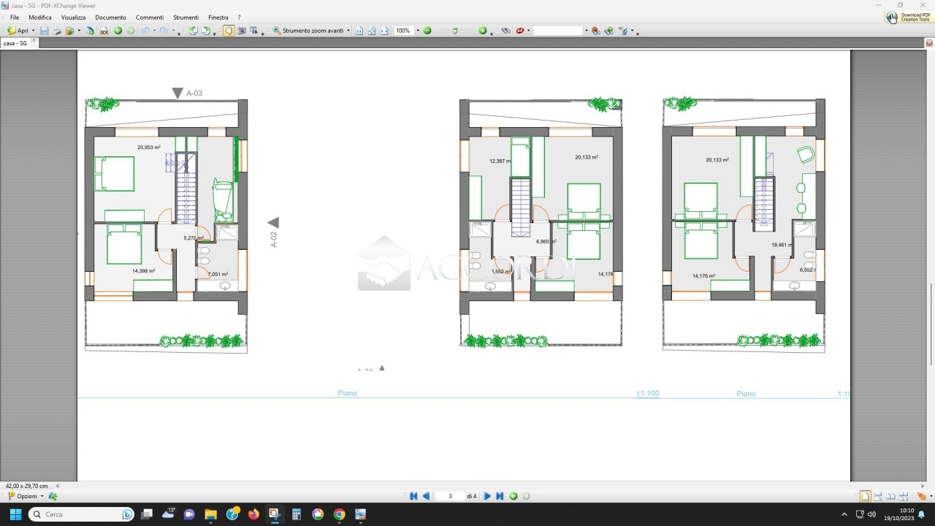Click the green zoom in plus button
Viewport: 935px width, 526px height.
482,31
